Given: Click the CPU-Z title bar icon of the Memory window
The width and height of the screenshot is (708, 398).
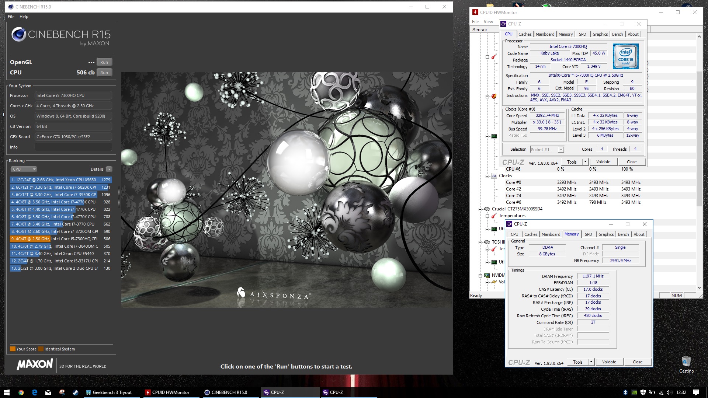Looking at the screenshot, I should [510, 224].
